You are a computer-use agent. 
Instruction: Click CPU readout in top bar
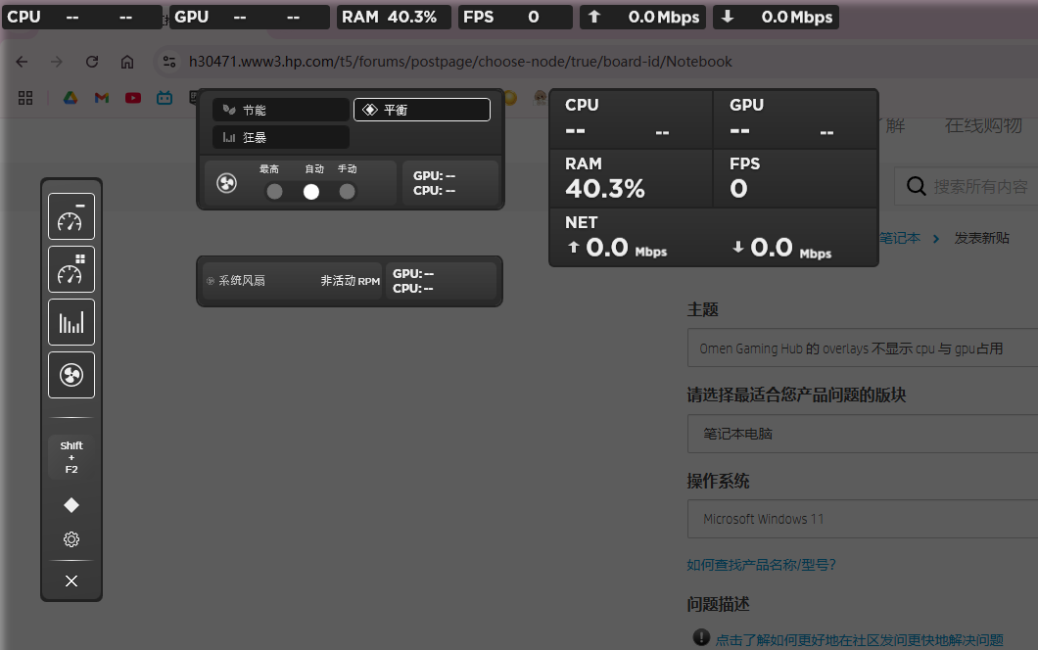[82, 18]
